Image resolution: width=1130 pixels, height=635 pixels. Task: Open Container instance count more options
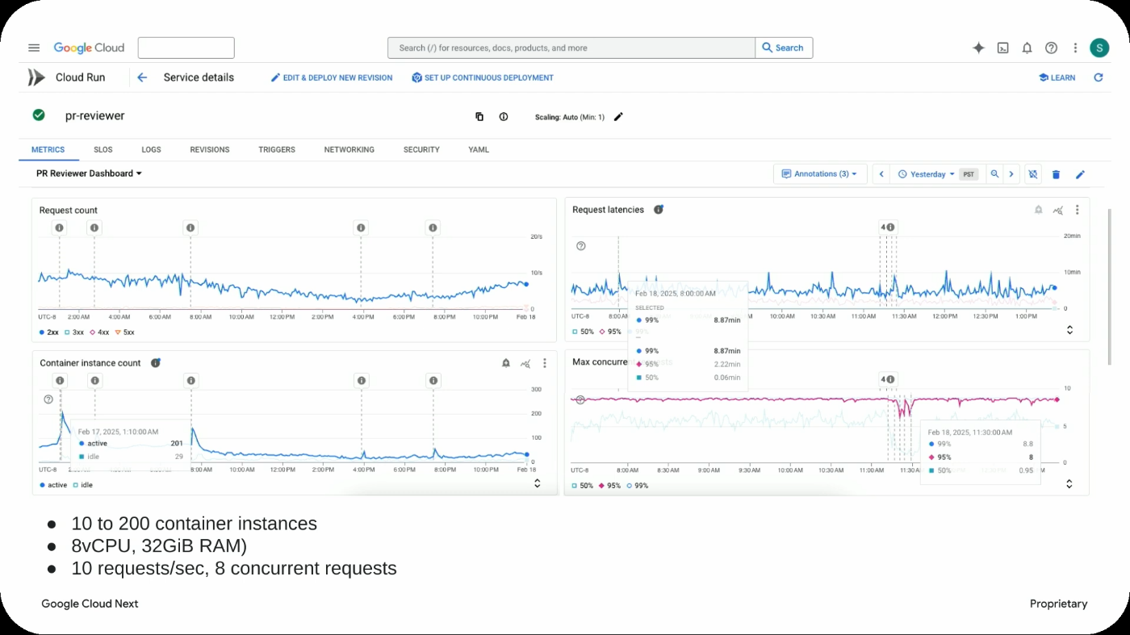point(545,363)
